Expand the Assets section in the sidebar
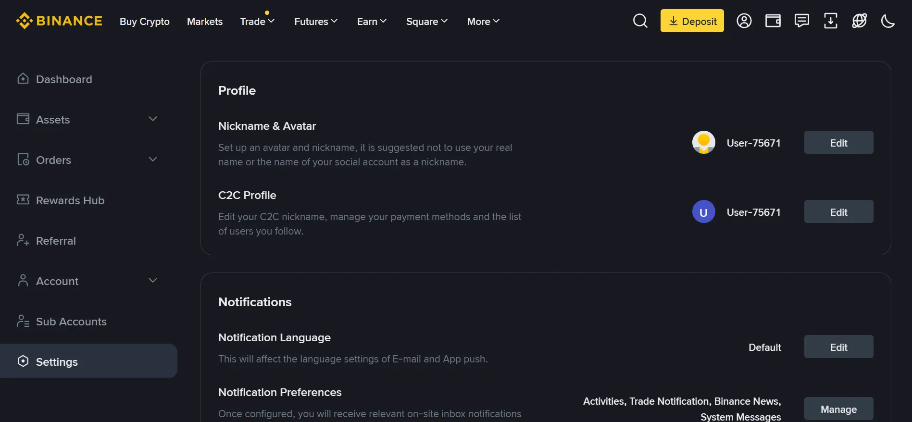 (152, 118)
